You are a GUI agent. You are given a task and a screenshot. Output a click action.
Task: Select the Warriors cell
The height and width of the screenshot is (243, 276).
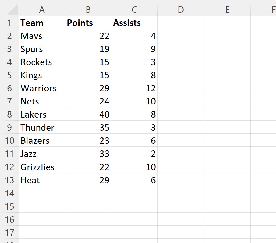pyautogui.click(x=42, y=88)
